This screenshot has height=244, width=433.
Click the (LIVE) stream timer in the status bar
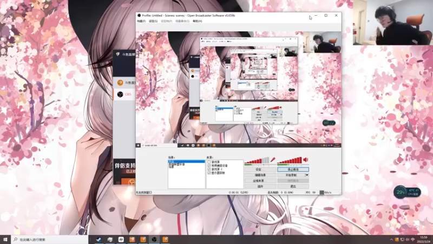[x=238, y=192]
